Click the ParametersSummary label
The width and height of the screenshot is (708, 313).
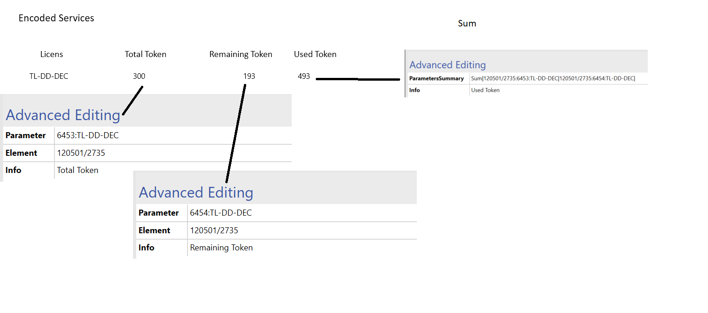coord(436,79)
